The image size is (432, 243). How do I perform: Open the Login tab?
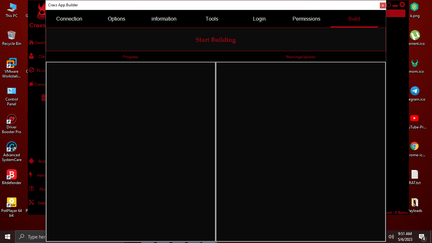click(x=259, y=19)
